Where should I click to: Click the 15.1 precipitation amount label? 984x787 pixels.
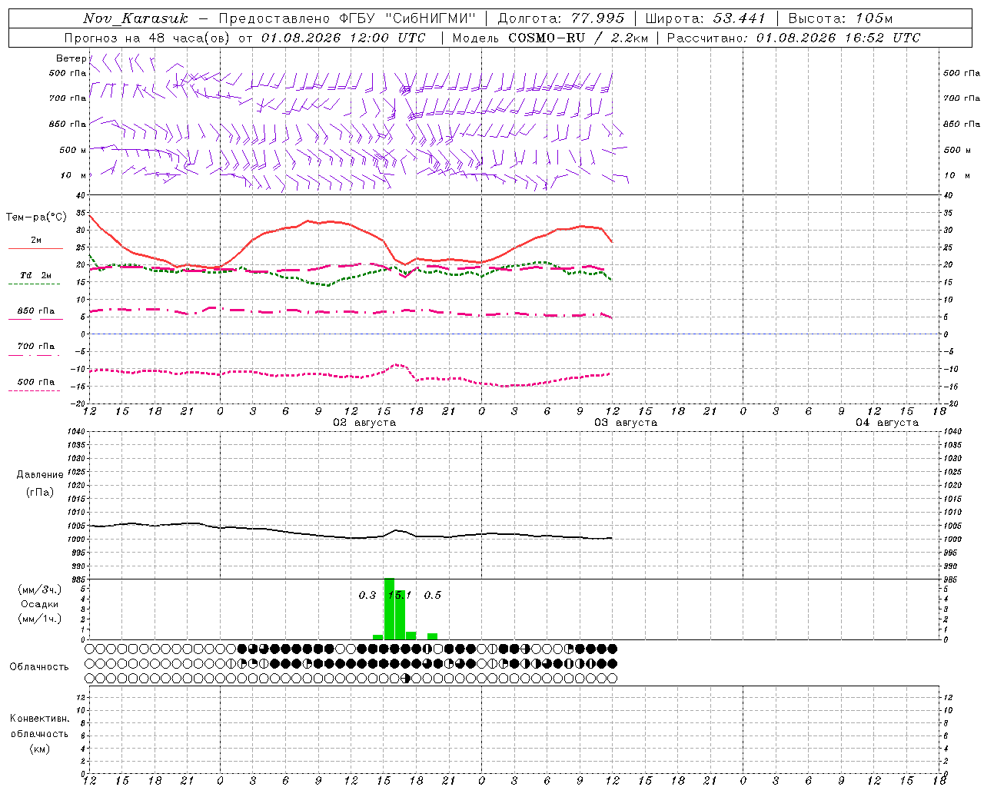(x=400, y=595)
